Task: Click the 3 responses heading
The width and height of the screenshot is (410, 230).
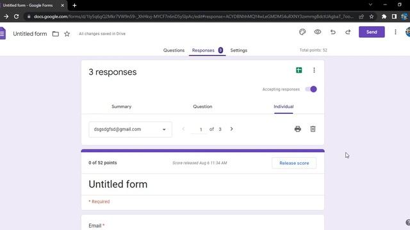Action: [113, 72]
